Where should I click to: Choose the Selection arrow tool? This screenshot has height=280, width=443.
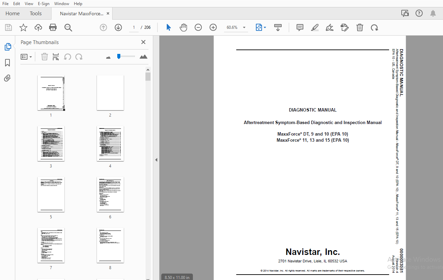(168, 27)
